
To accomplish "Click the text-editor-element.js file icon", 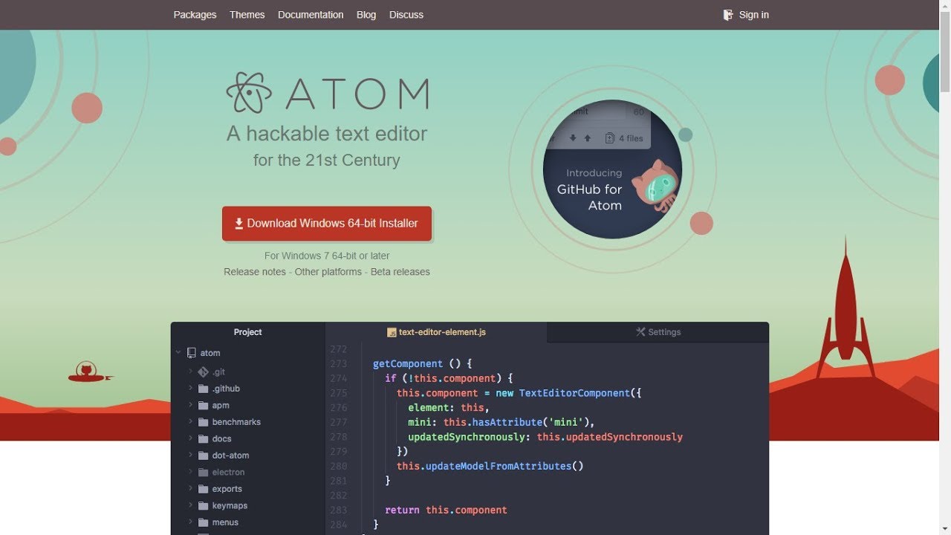I will (x=392, y=332).
